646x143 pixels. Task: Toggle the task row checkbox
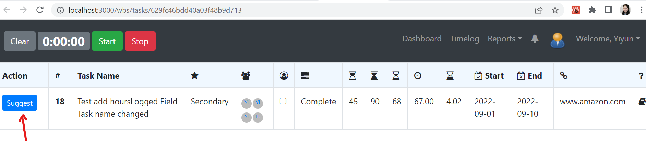click(283, 101)
